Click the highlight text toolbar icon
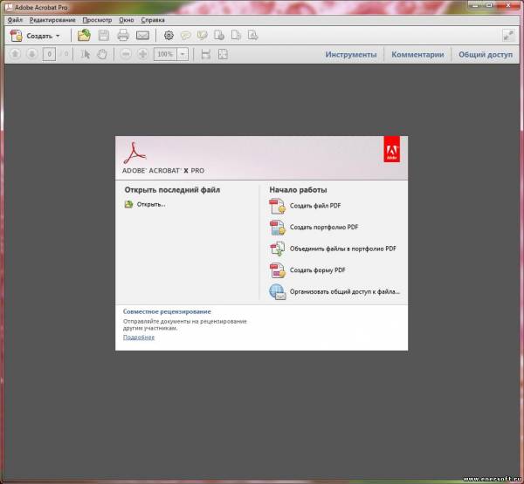This screenshot has height=484, width=524. (203, 36)
